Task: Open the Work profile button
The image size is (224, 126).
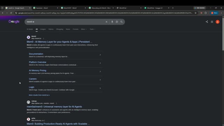Action: pos(214,13)
